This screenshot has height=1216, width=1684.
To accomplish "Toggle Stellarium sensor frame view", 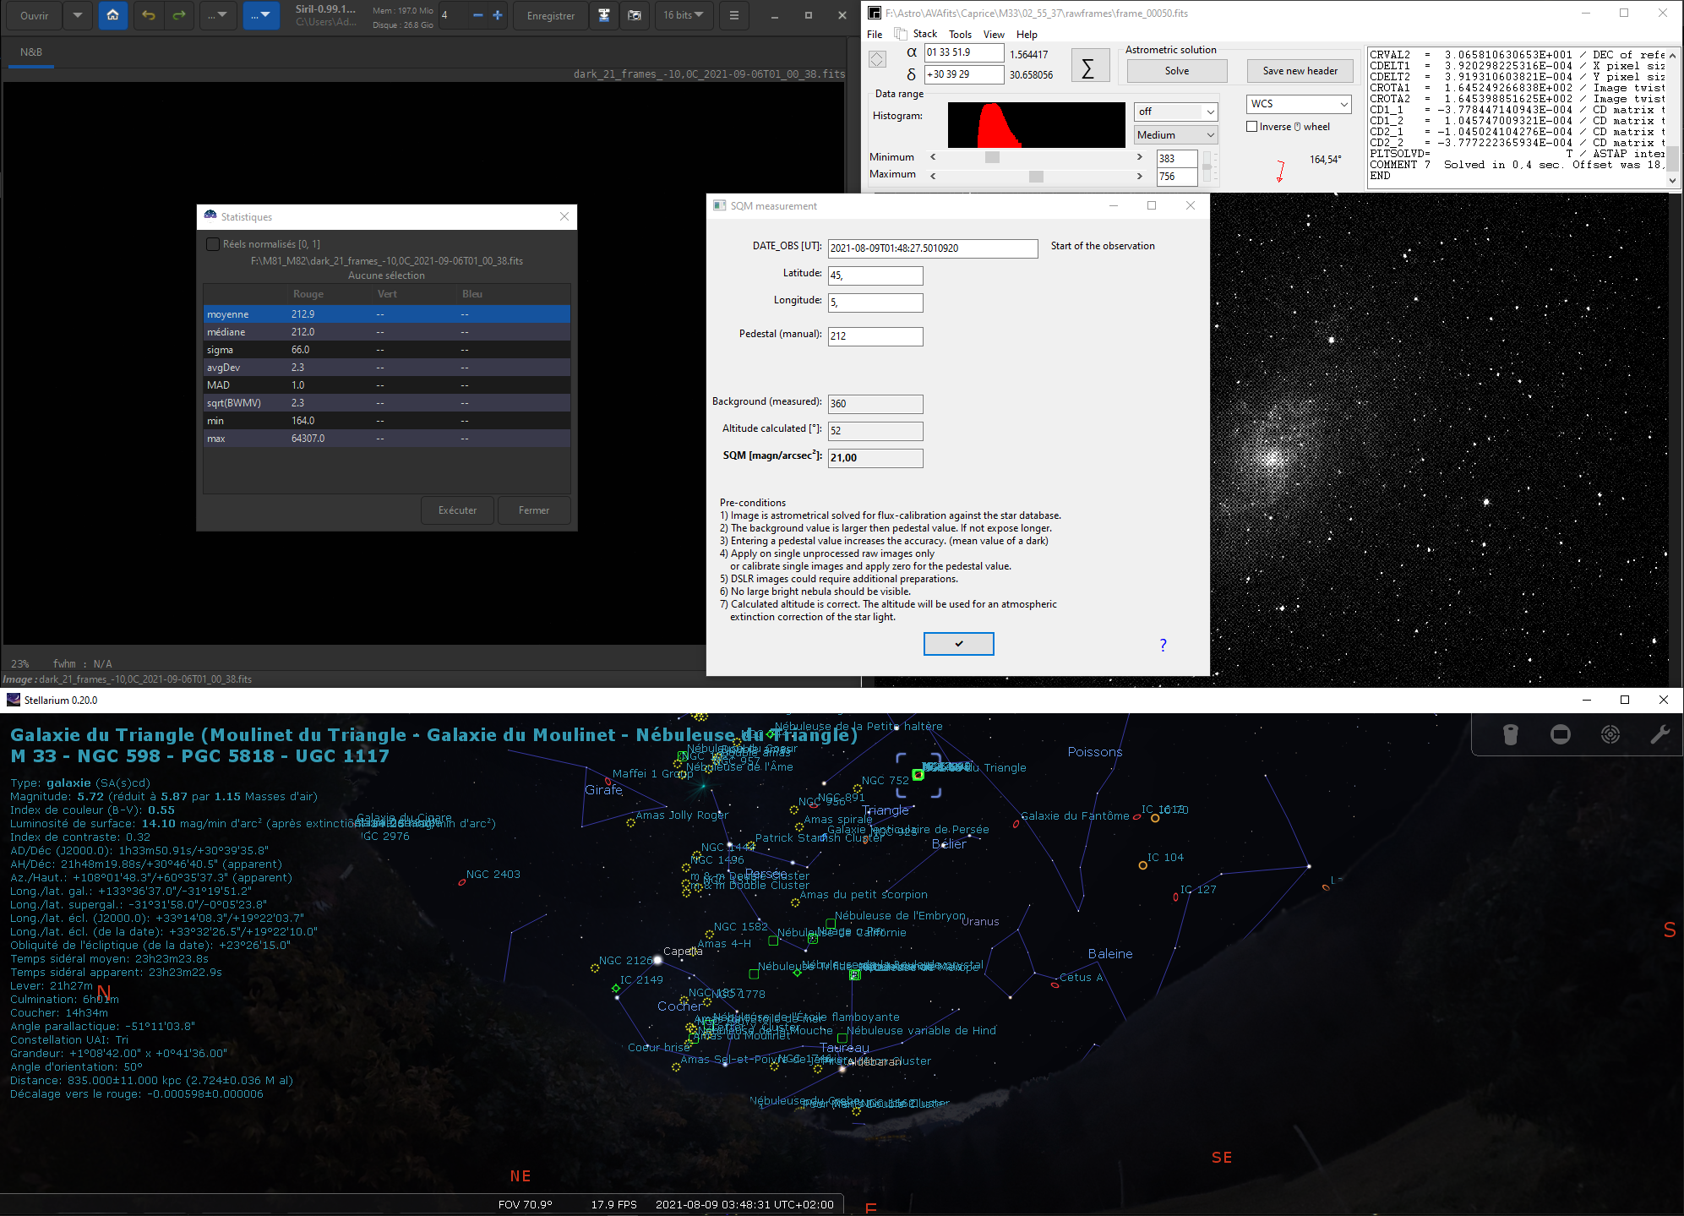I will 1561,734.
